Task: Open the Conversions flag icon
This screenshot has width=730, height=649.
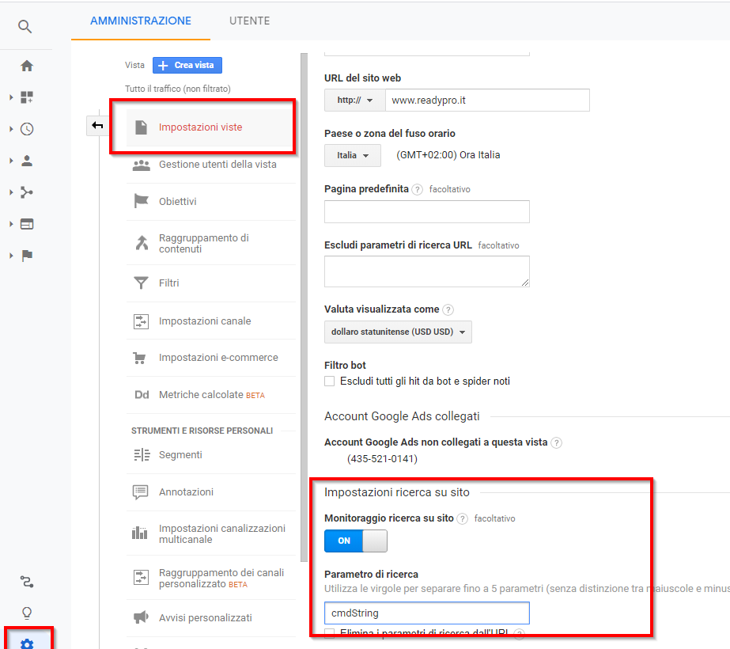Action: (27, 256)
